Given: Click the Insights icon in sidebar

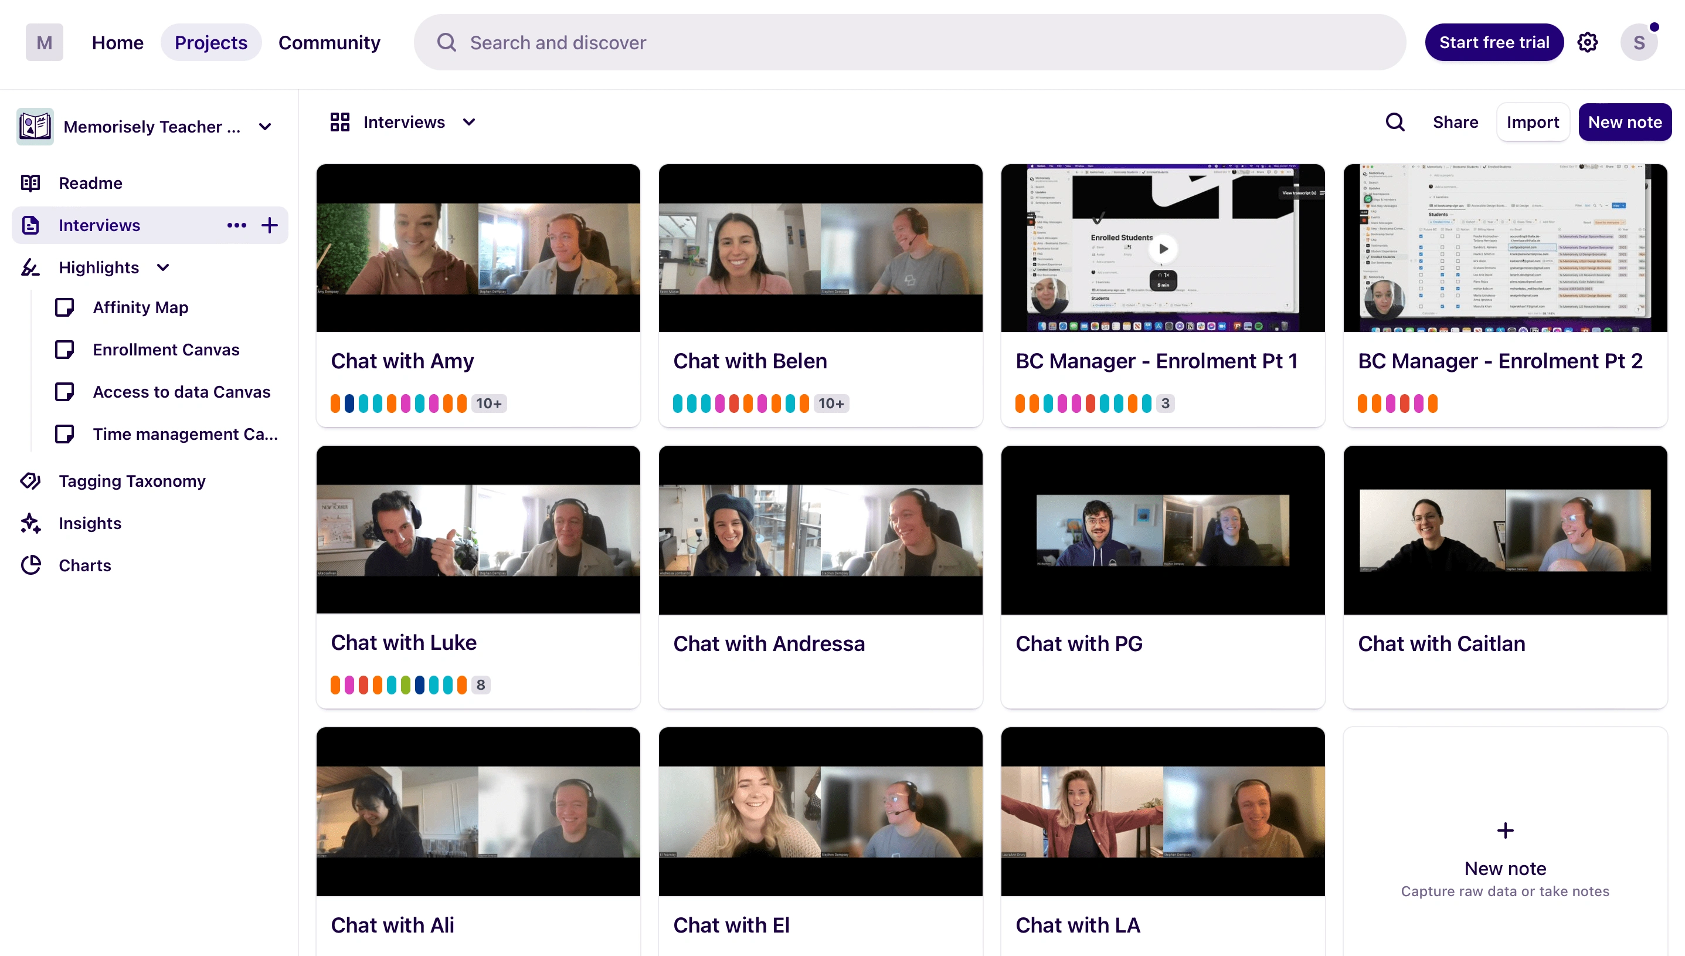Looking at the screenshot, I should point(31,523).
